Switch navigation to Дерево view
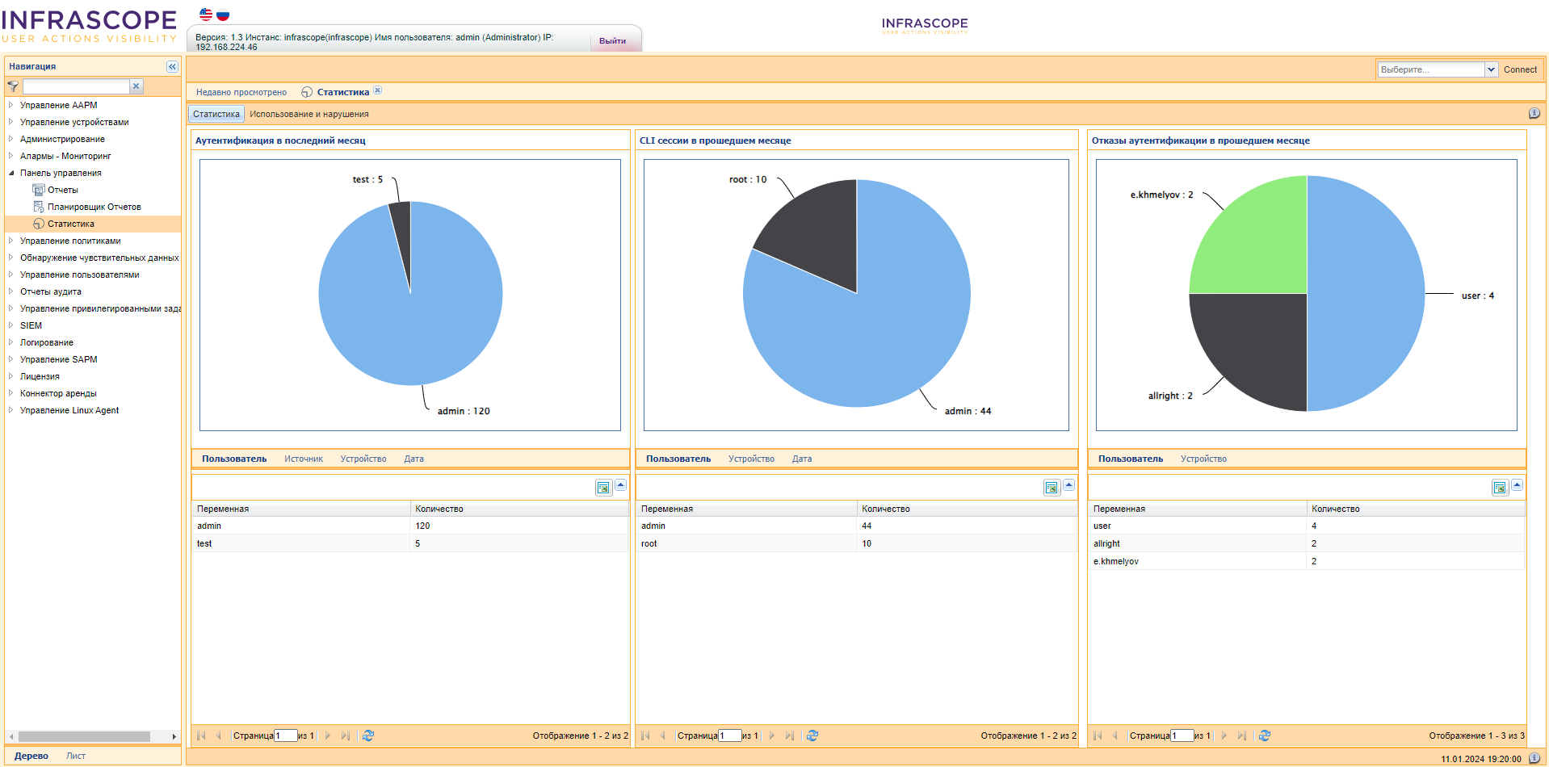This screenshot has width=1549, height=767. pos(31,756)
